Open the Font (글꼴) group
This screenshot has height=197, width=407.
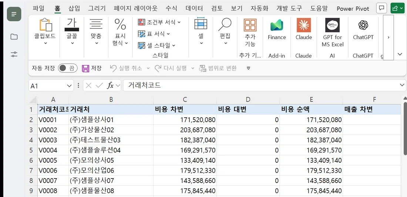coord(72,25)
